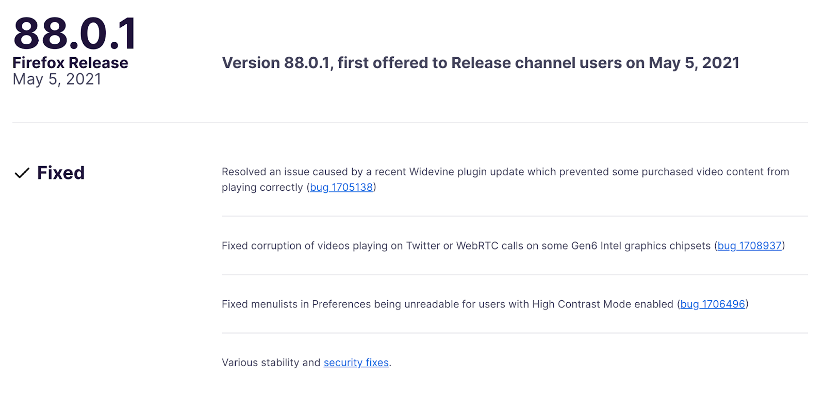
Task: Click the Version 88.0.1 headline text
Action: (x=278, y=63)
